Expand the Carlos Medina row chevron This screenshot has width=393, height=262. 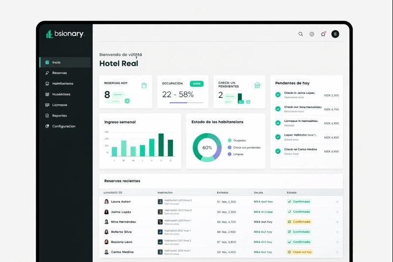coord(337,252)
